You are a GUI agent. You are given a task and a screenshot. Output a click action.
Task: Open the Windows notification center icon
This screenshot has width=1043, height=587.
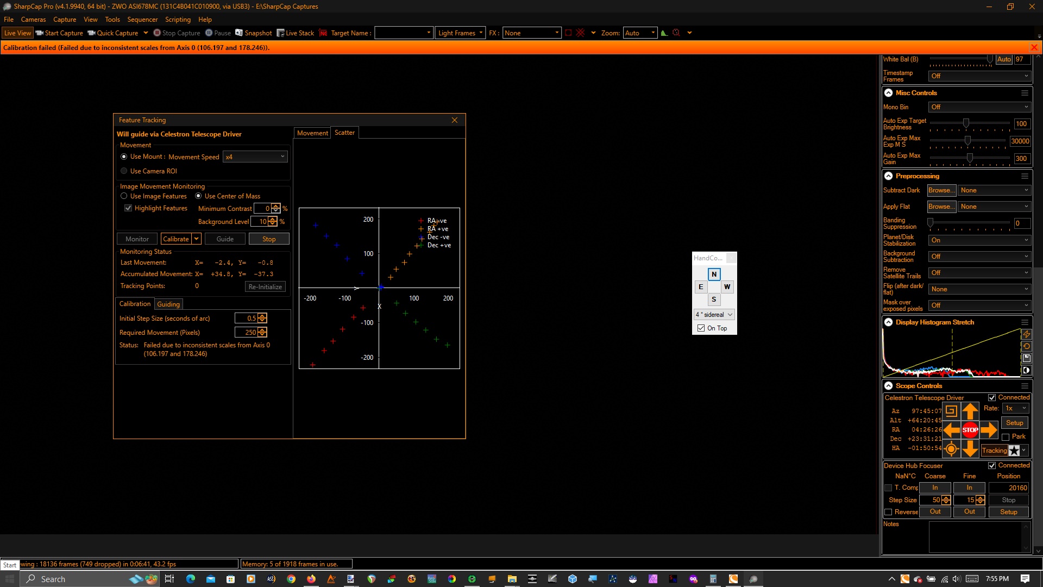pos(1025,579)
